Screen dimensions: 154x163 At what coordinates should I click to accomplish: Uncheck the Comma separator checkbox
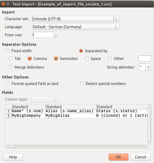point(30,59)
